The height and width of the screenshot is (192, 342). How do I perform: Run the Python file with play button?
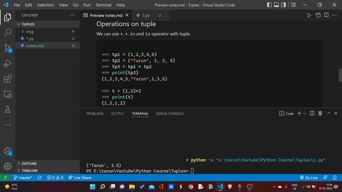[x=309, y=15]
